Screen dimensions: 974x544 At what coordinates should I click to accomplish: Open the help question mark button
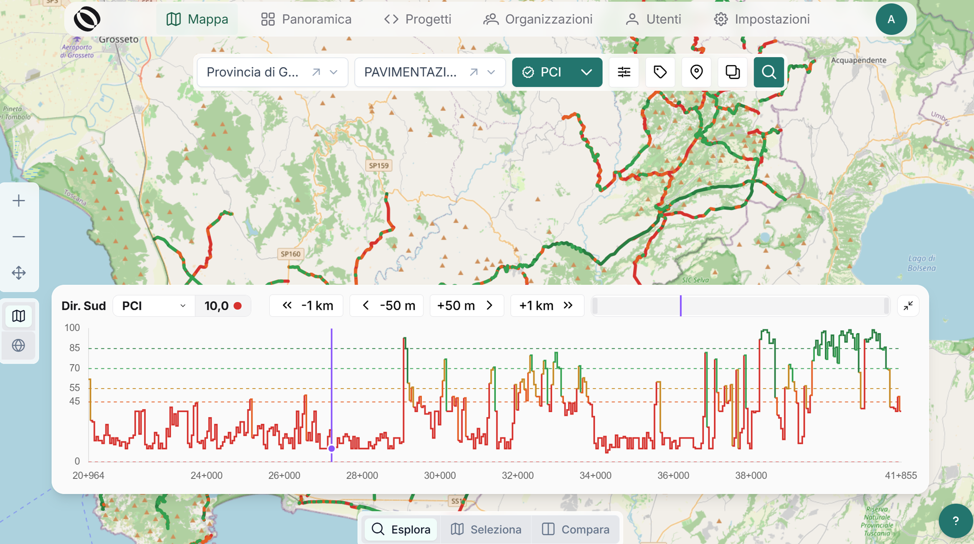click(956, 521)
